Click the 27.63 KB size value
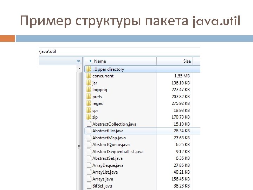The image size is (253, 190). pos(182,138)
